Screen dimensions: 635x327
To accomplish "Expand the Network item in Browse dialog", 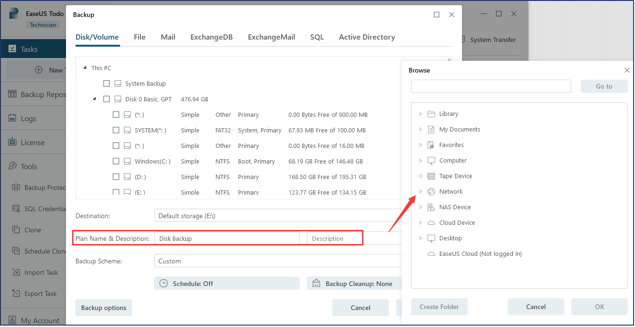I will pyautogui.click(x=421, y=191).
